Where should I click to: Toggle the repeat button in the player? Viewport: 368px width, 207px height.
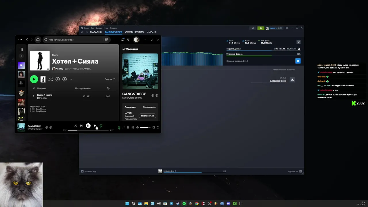click(x=101, y=126)
